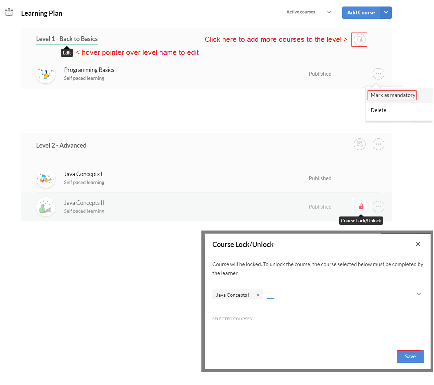434x385 pixels.
Task: Open the more options for Java Concepts II
Action: pyautogui.click(x=378, y=207)
